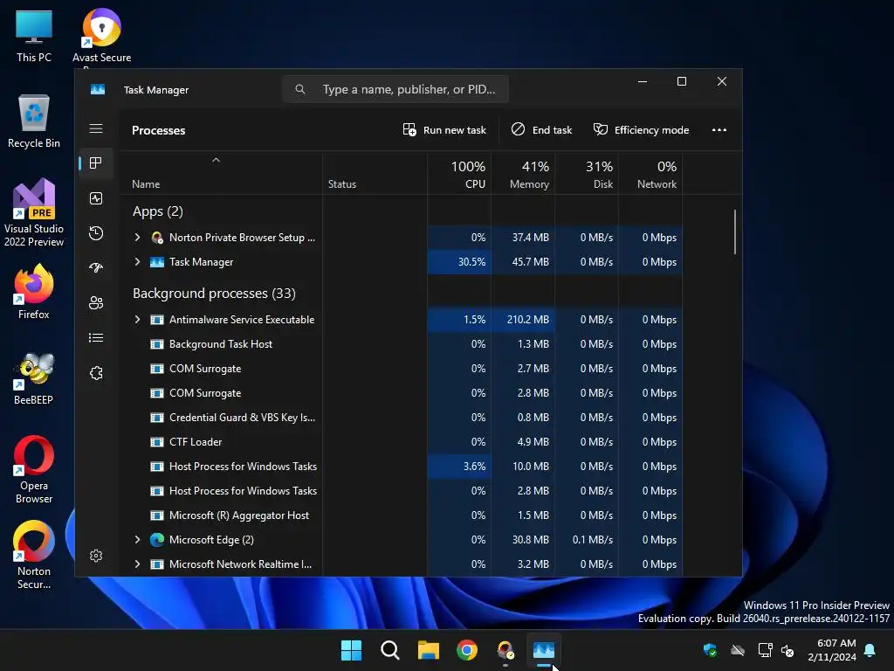This screenshot has height=671, width=894.
Task: Select the COM Surrogate 2.8 MB row
Action: click(402, 393)
